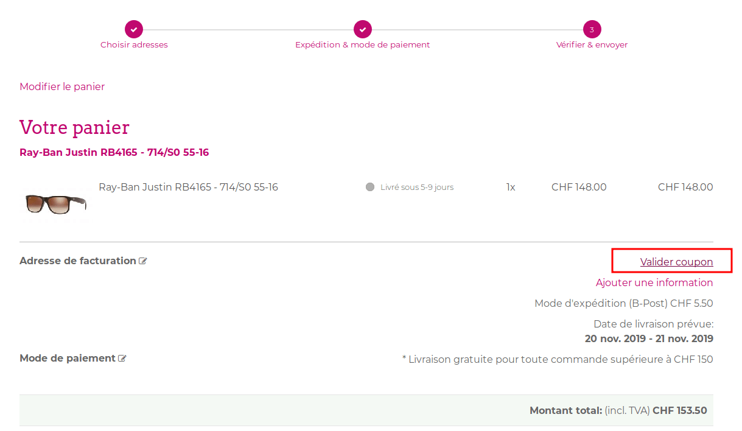Viewport: 742px width, 431px height.
Task: Click the Expédition & mode de paiement step label
Action: [362, 44]
